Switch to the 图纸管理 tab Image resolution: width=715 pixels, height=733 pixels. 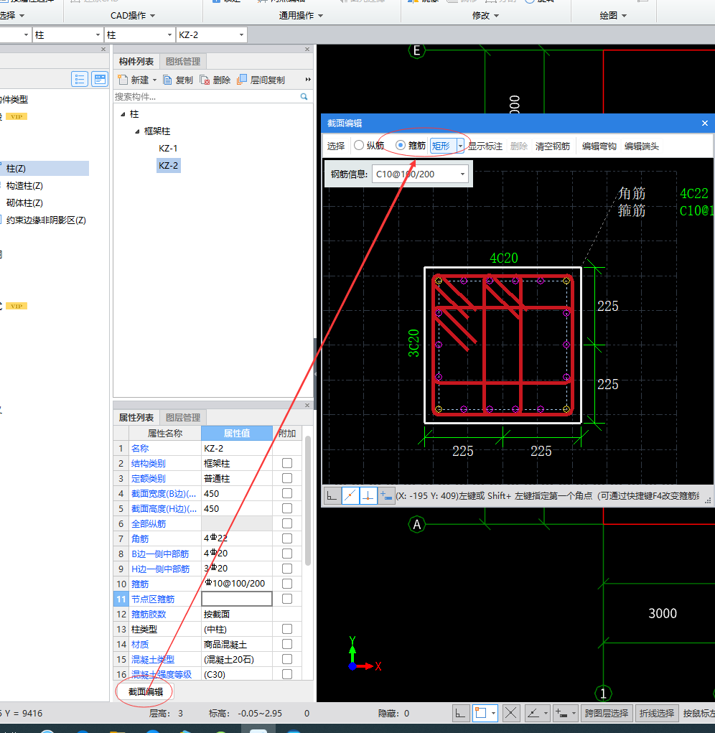(183, 61)
